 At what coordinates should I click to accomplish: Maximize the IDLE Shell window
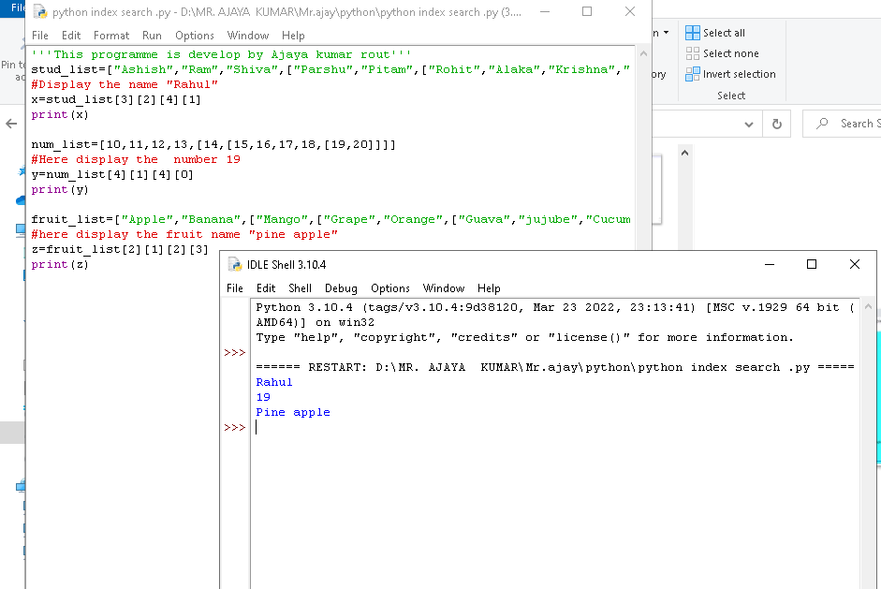coord(812,265)
